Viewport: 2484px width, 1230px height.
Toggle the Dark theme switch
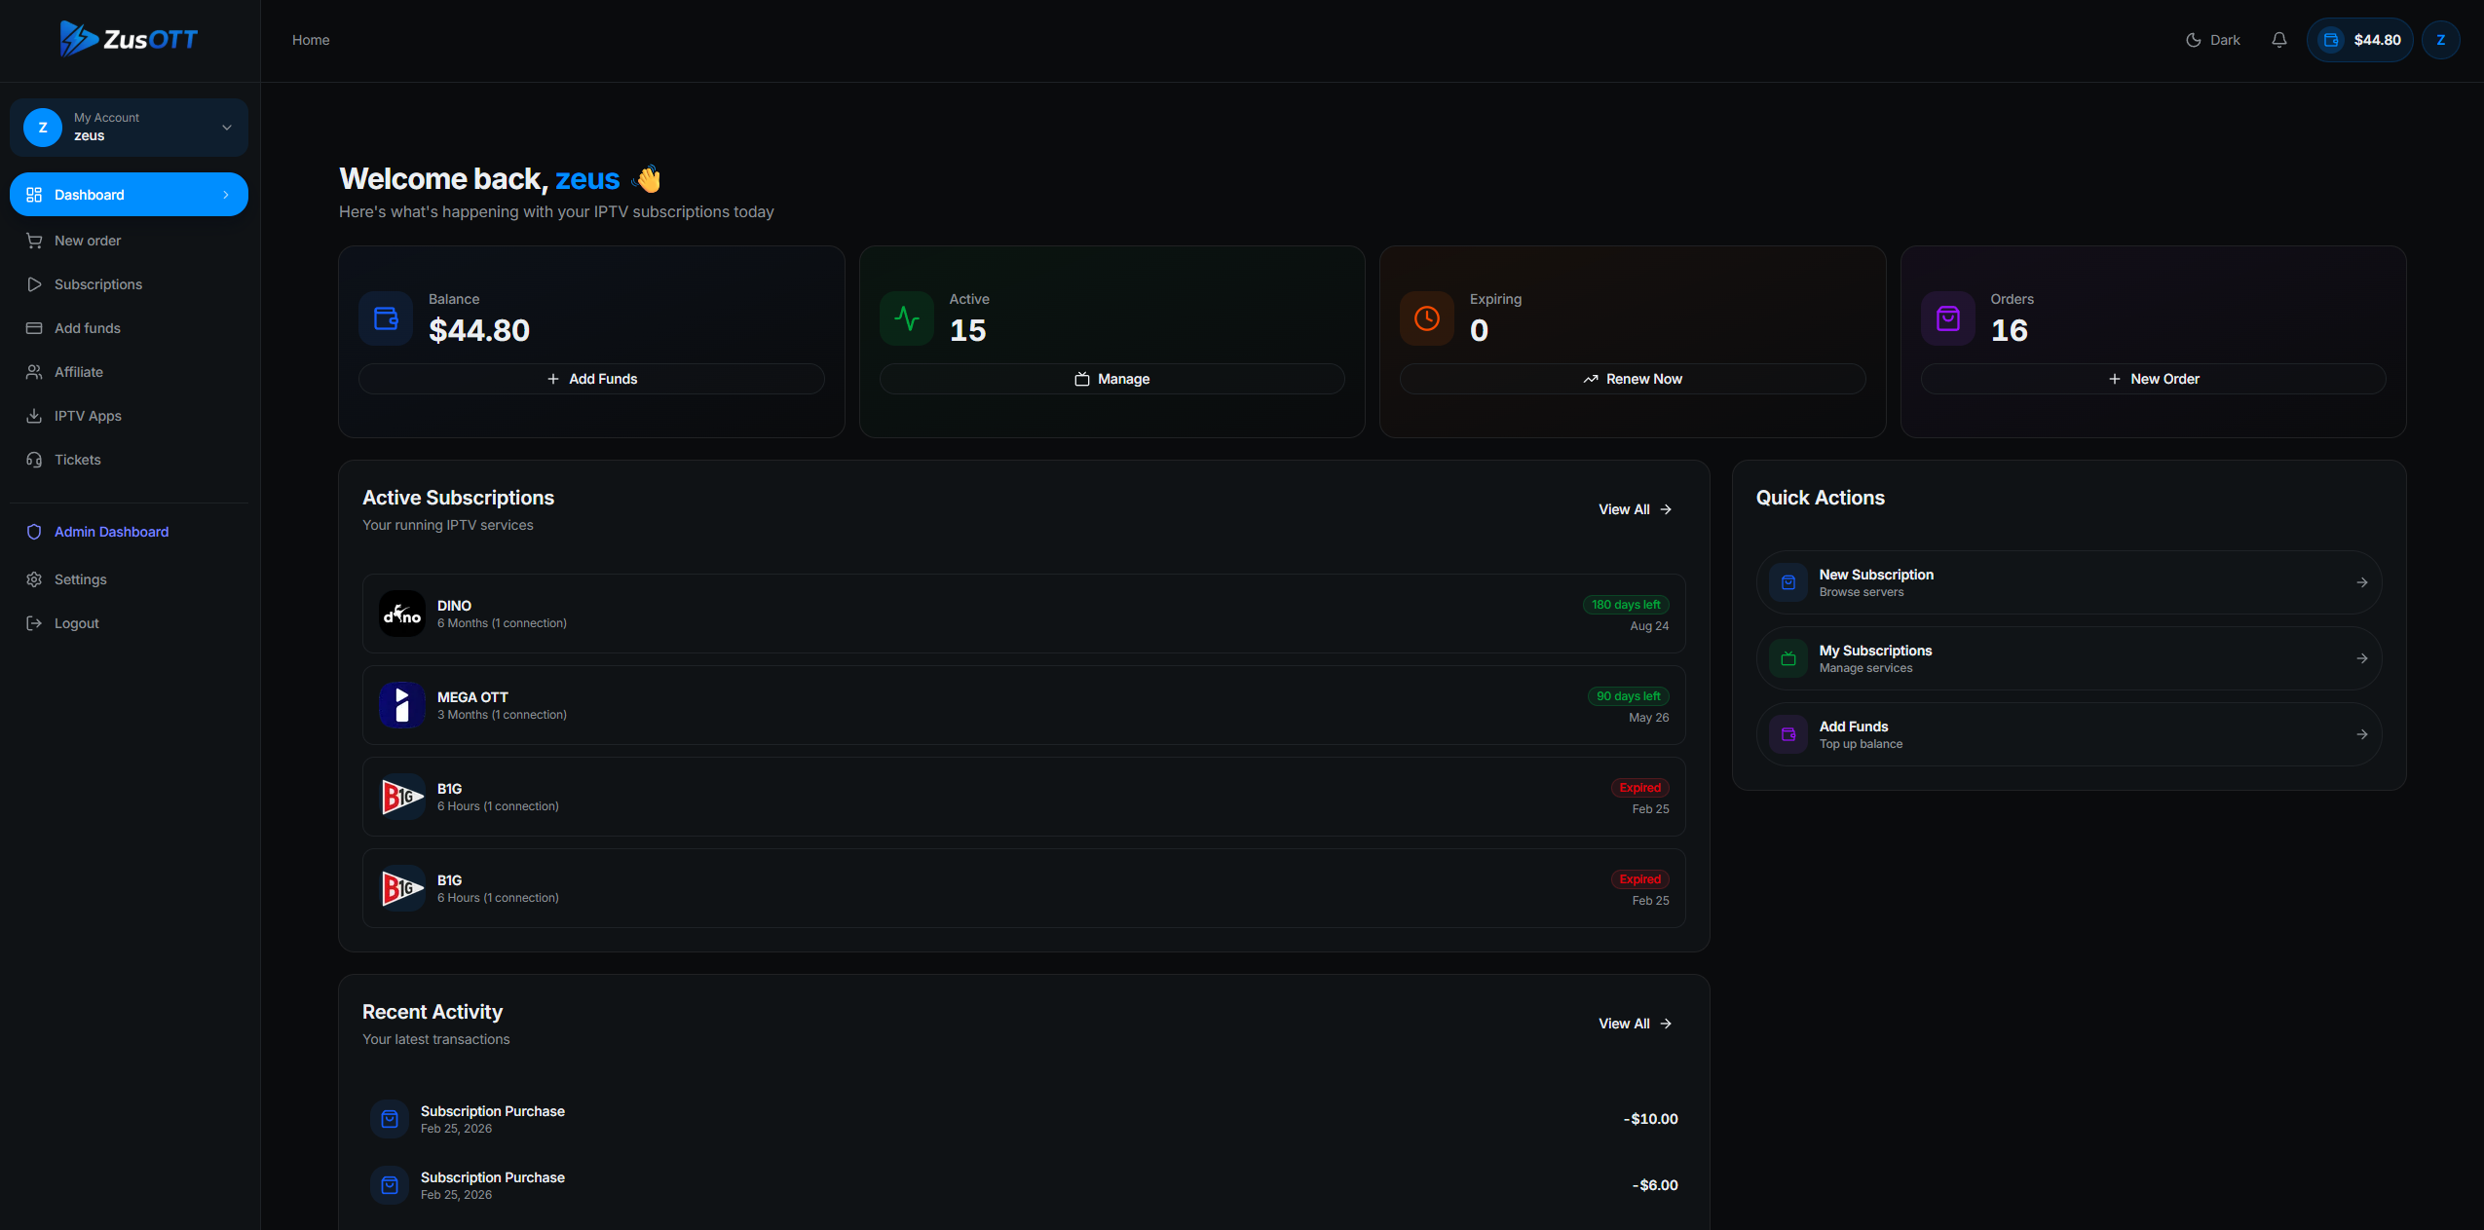(x=2212, y=40)
